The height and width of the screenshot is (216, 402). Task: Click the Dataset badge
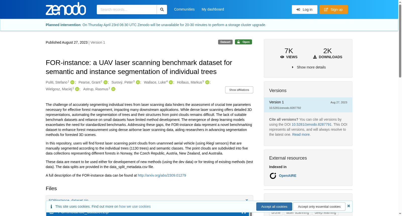click(225, 42)
